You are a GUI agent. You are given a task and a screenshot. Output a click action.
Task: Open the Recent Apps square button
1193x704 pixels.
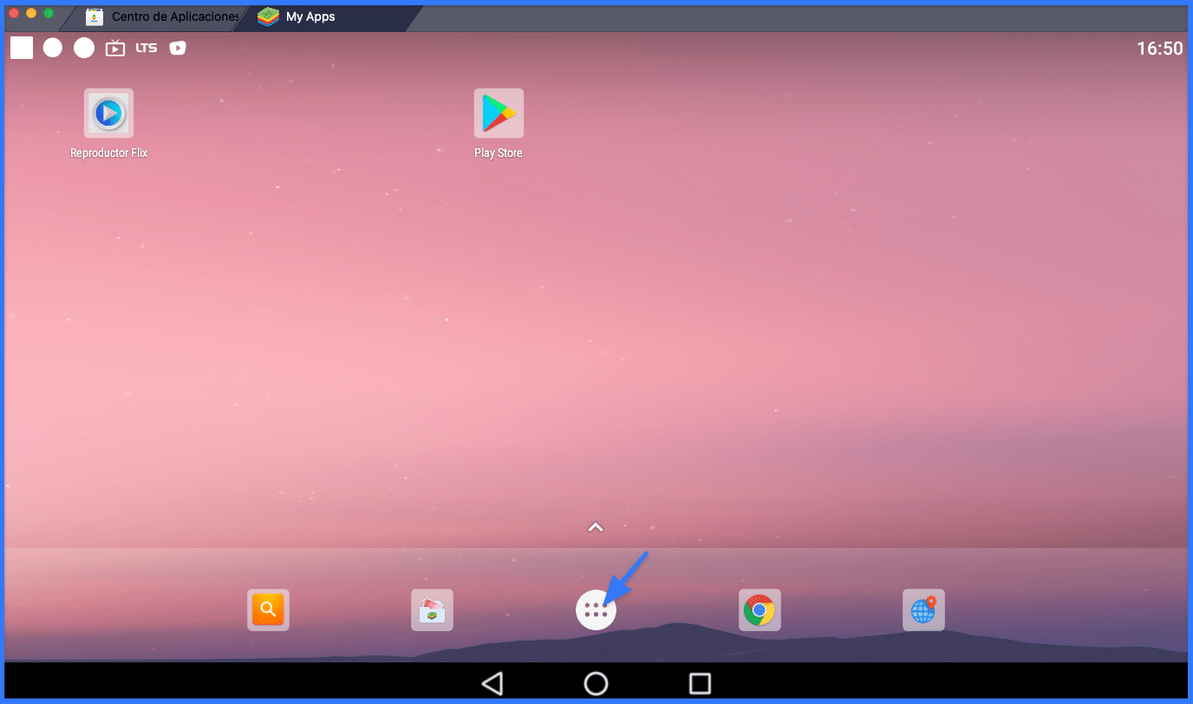point(700,682)
